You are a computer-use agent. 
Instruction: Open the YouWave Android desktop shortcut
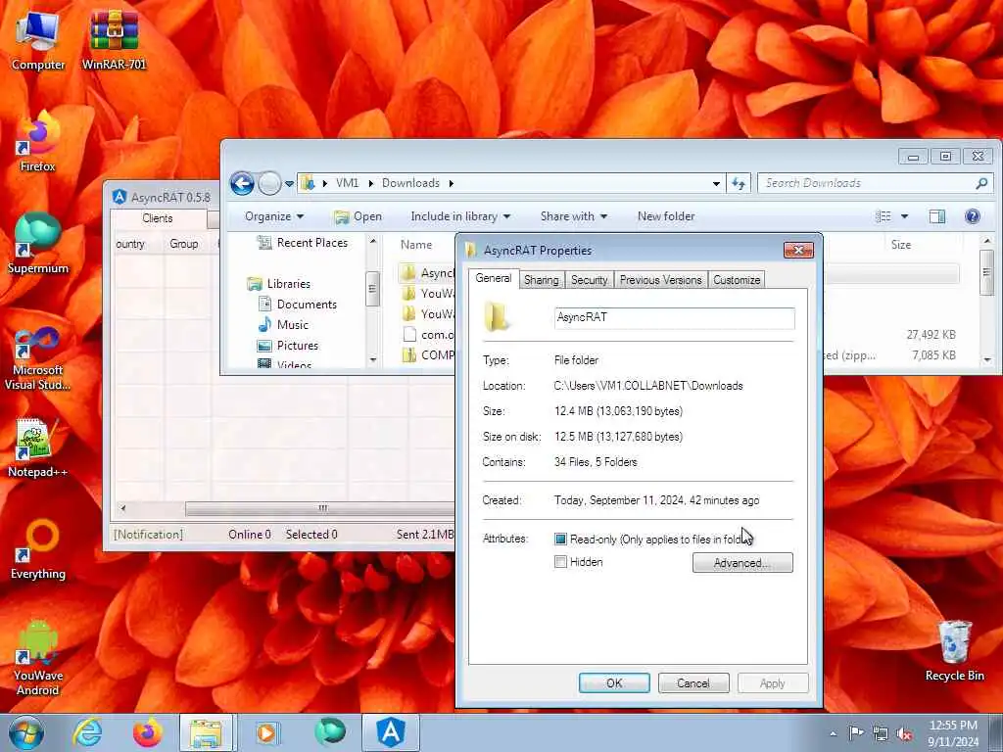[38, 657]
